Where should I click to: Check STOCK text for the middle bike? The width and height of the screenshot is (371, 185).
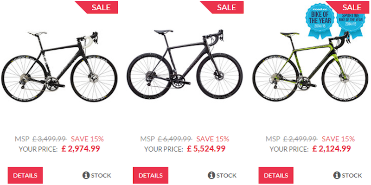point(226,176)
